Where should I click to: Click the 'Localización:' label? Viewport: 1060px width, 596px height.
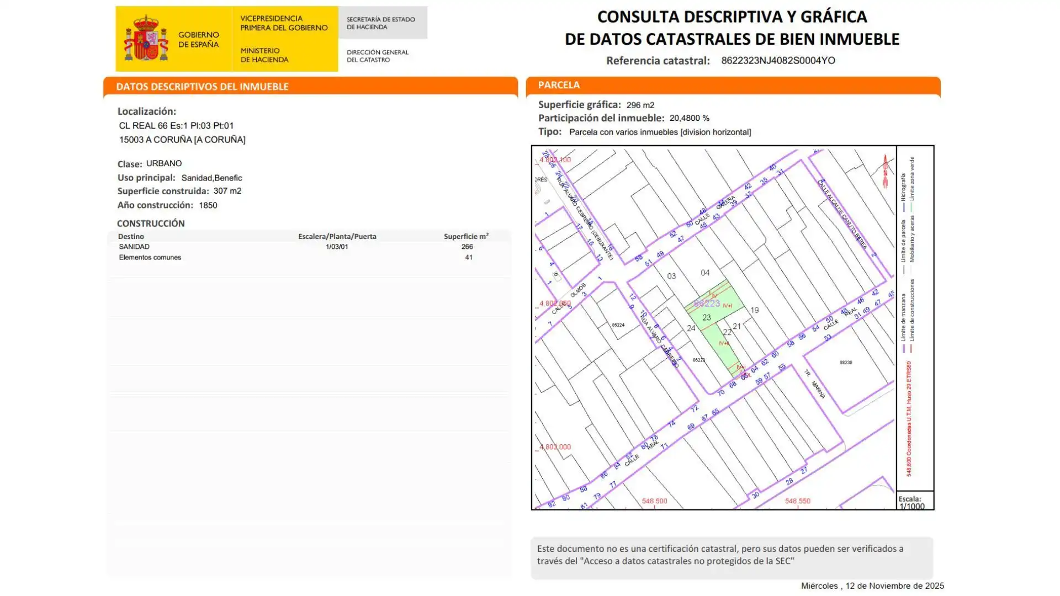pyautogui.click(x=147, y=111)
